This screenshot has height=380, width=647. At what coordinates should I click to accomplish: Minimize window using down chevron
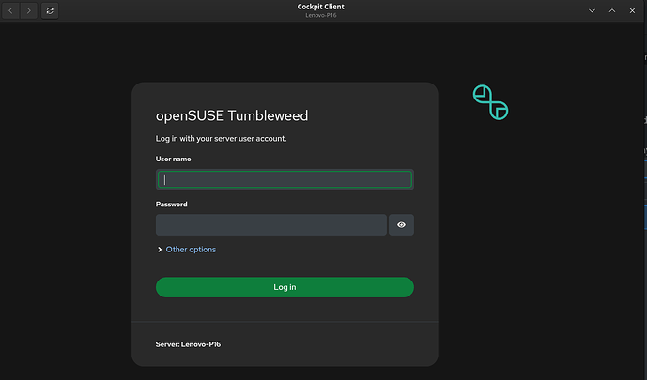click(x=592, y=10)
